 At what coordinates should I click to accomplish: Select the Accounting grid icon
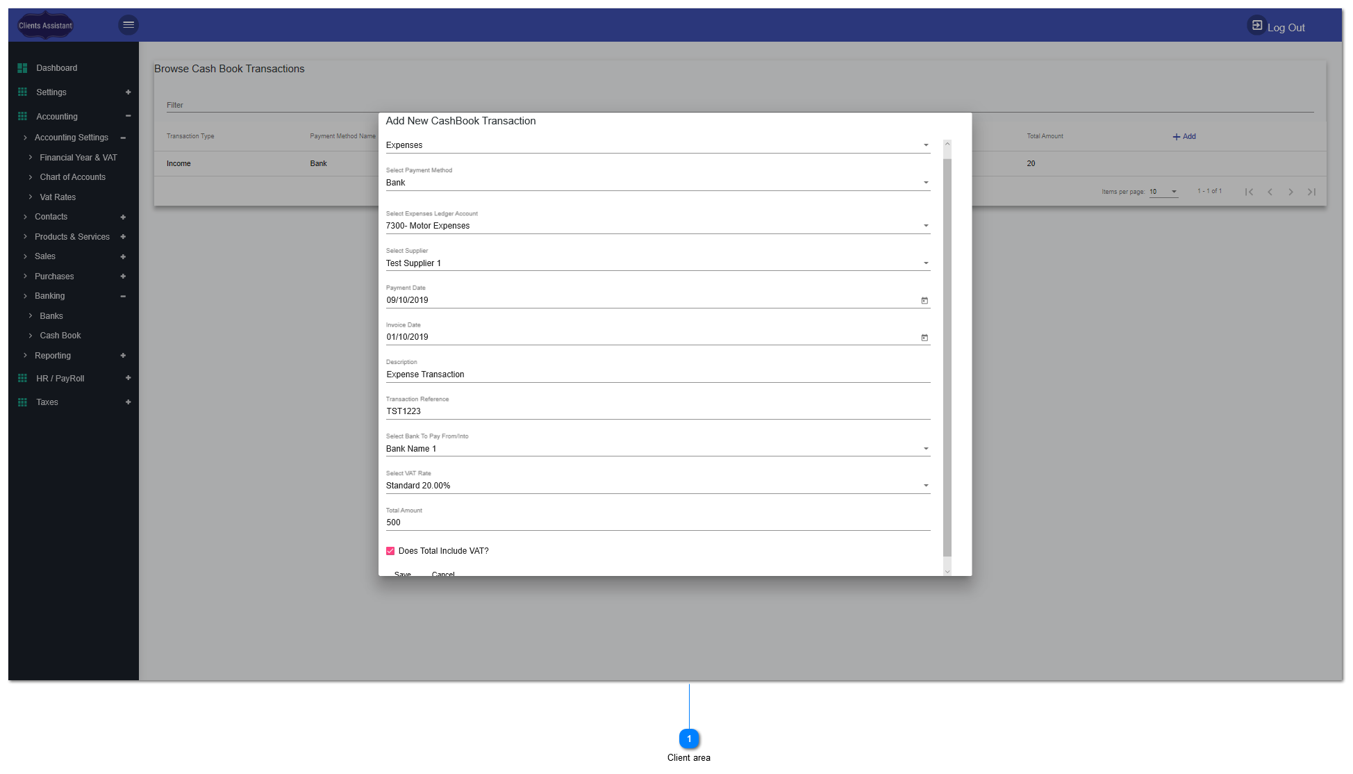click(x=22, y=116)
